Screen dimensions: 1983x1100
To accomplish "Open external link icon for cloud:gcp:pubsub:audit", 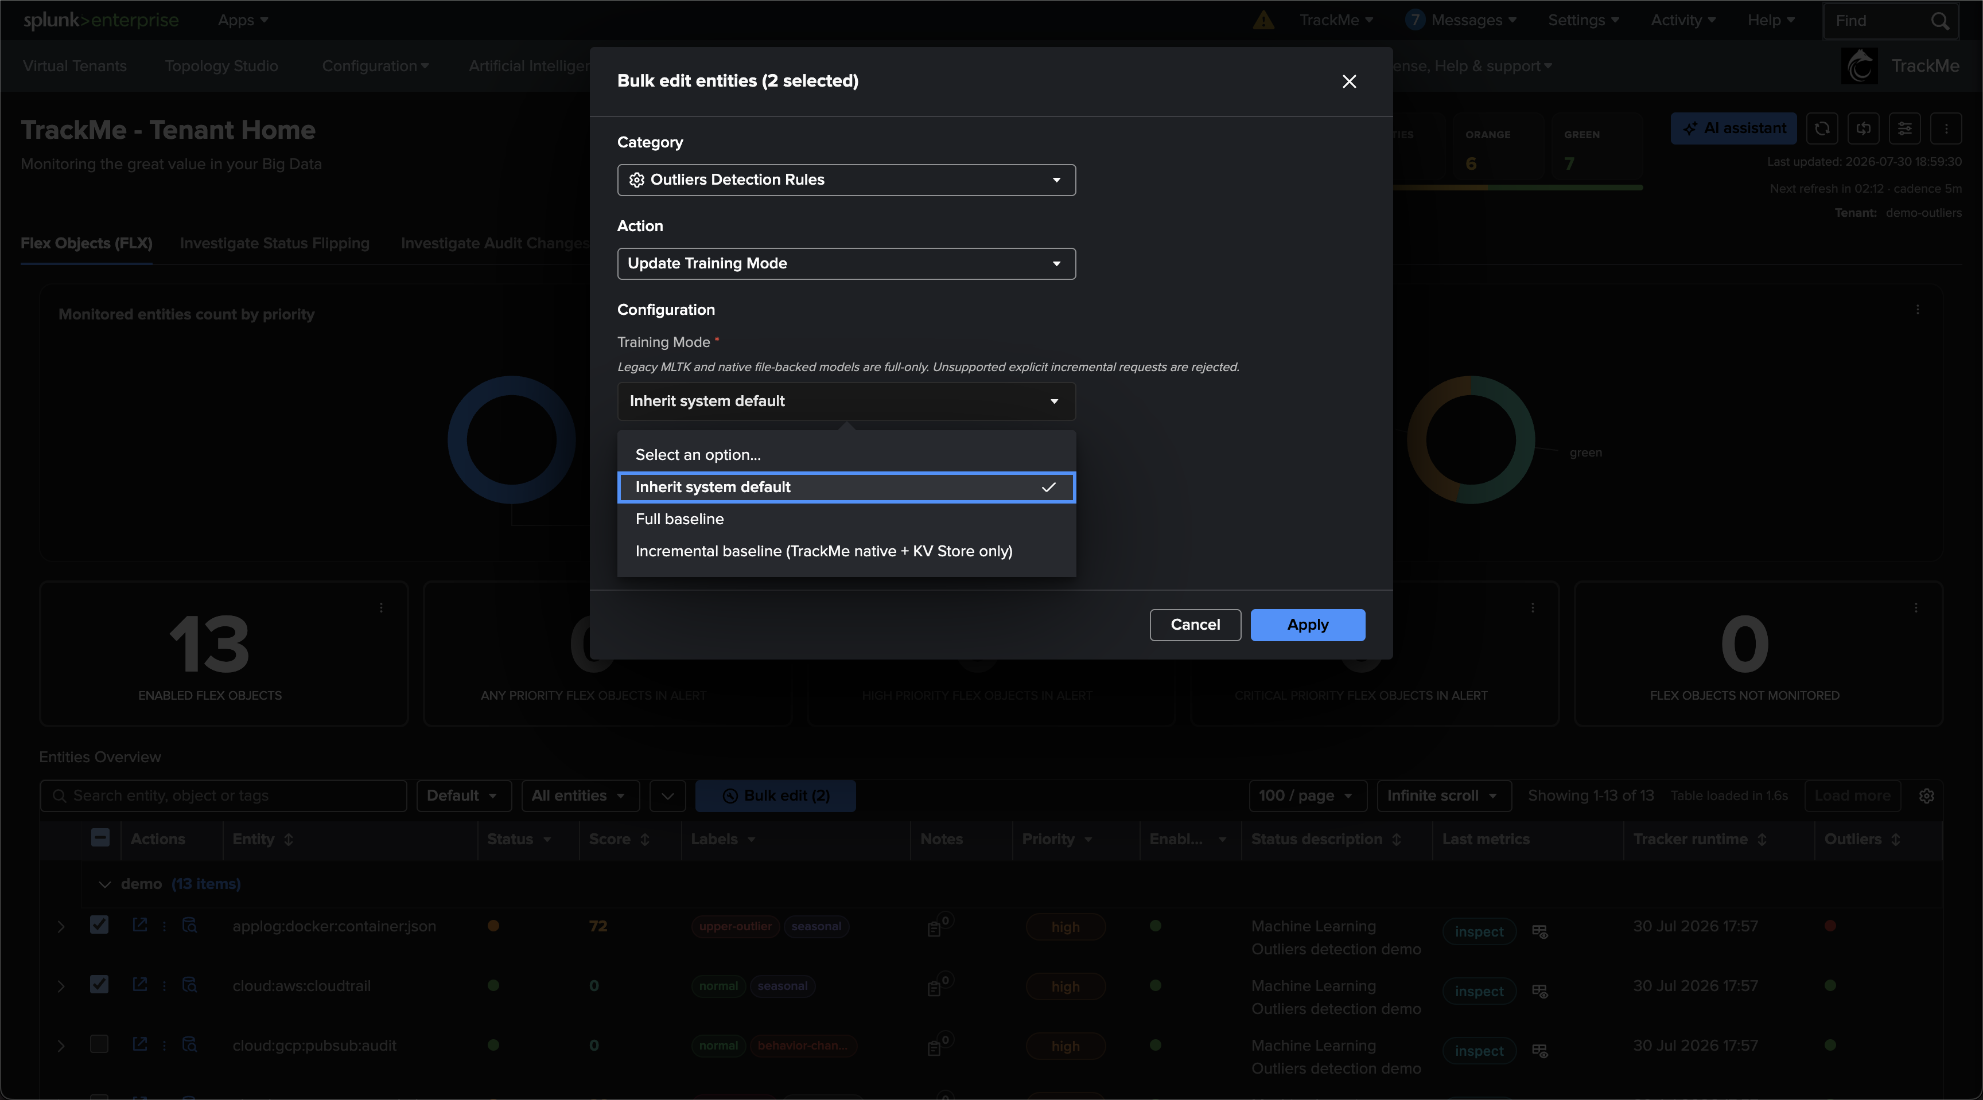I will click(x=139, y=1044).
